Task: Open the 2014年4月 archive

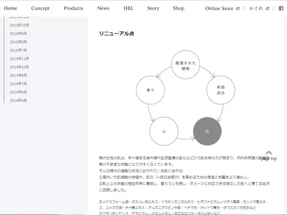Action: click(x=18, y=101)
